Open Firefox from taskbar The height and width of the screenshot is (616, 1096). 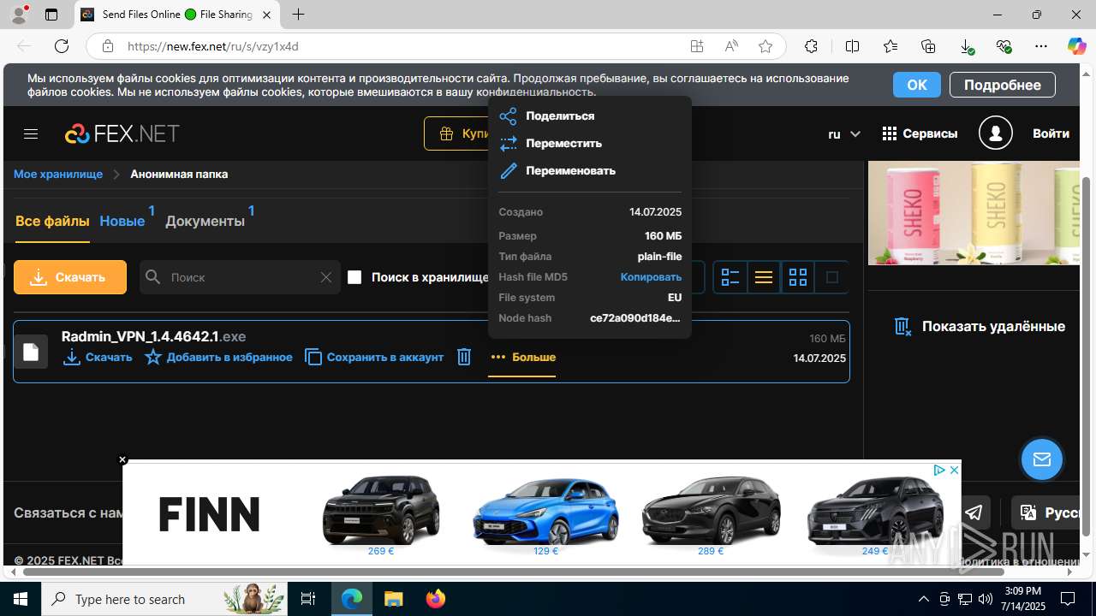tap(436, 599)
